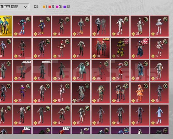Select the red-black level 11 outfit priced 20

[101, 70]
